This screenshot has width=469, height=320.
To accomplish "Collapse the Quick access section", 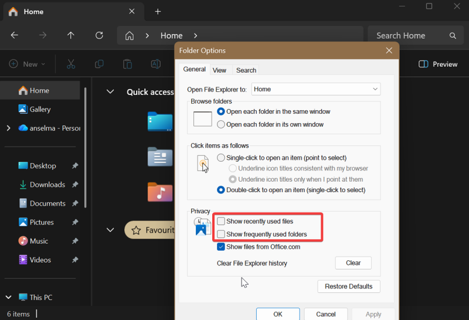I will click(x=110, y=91).
